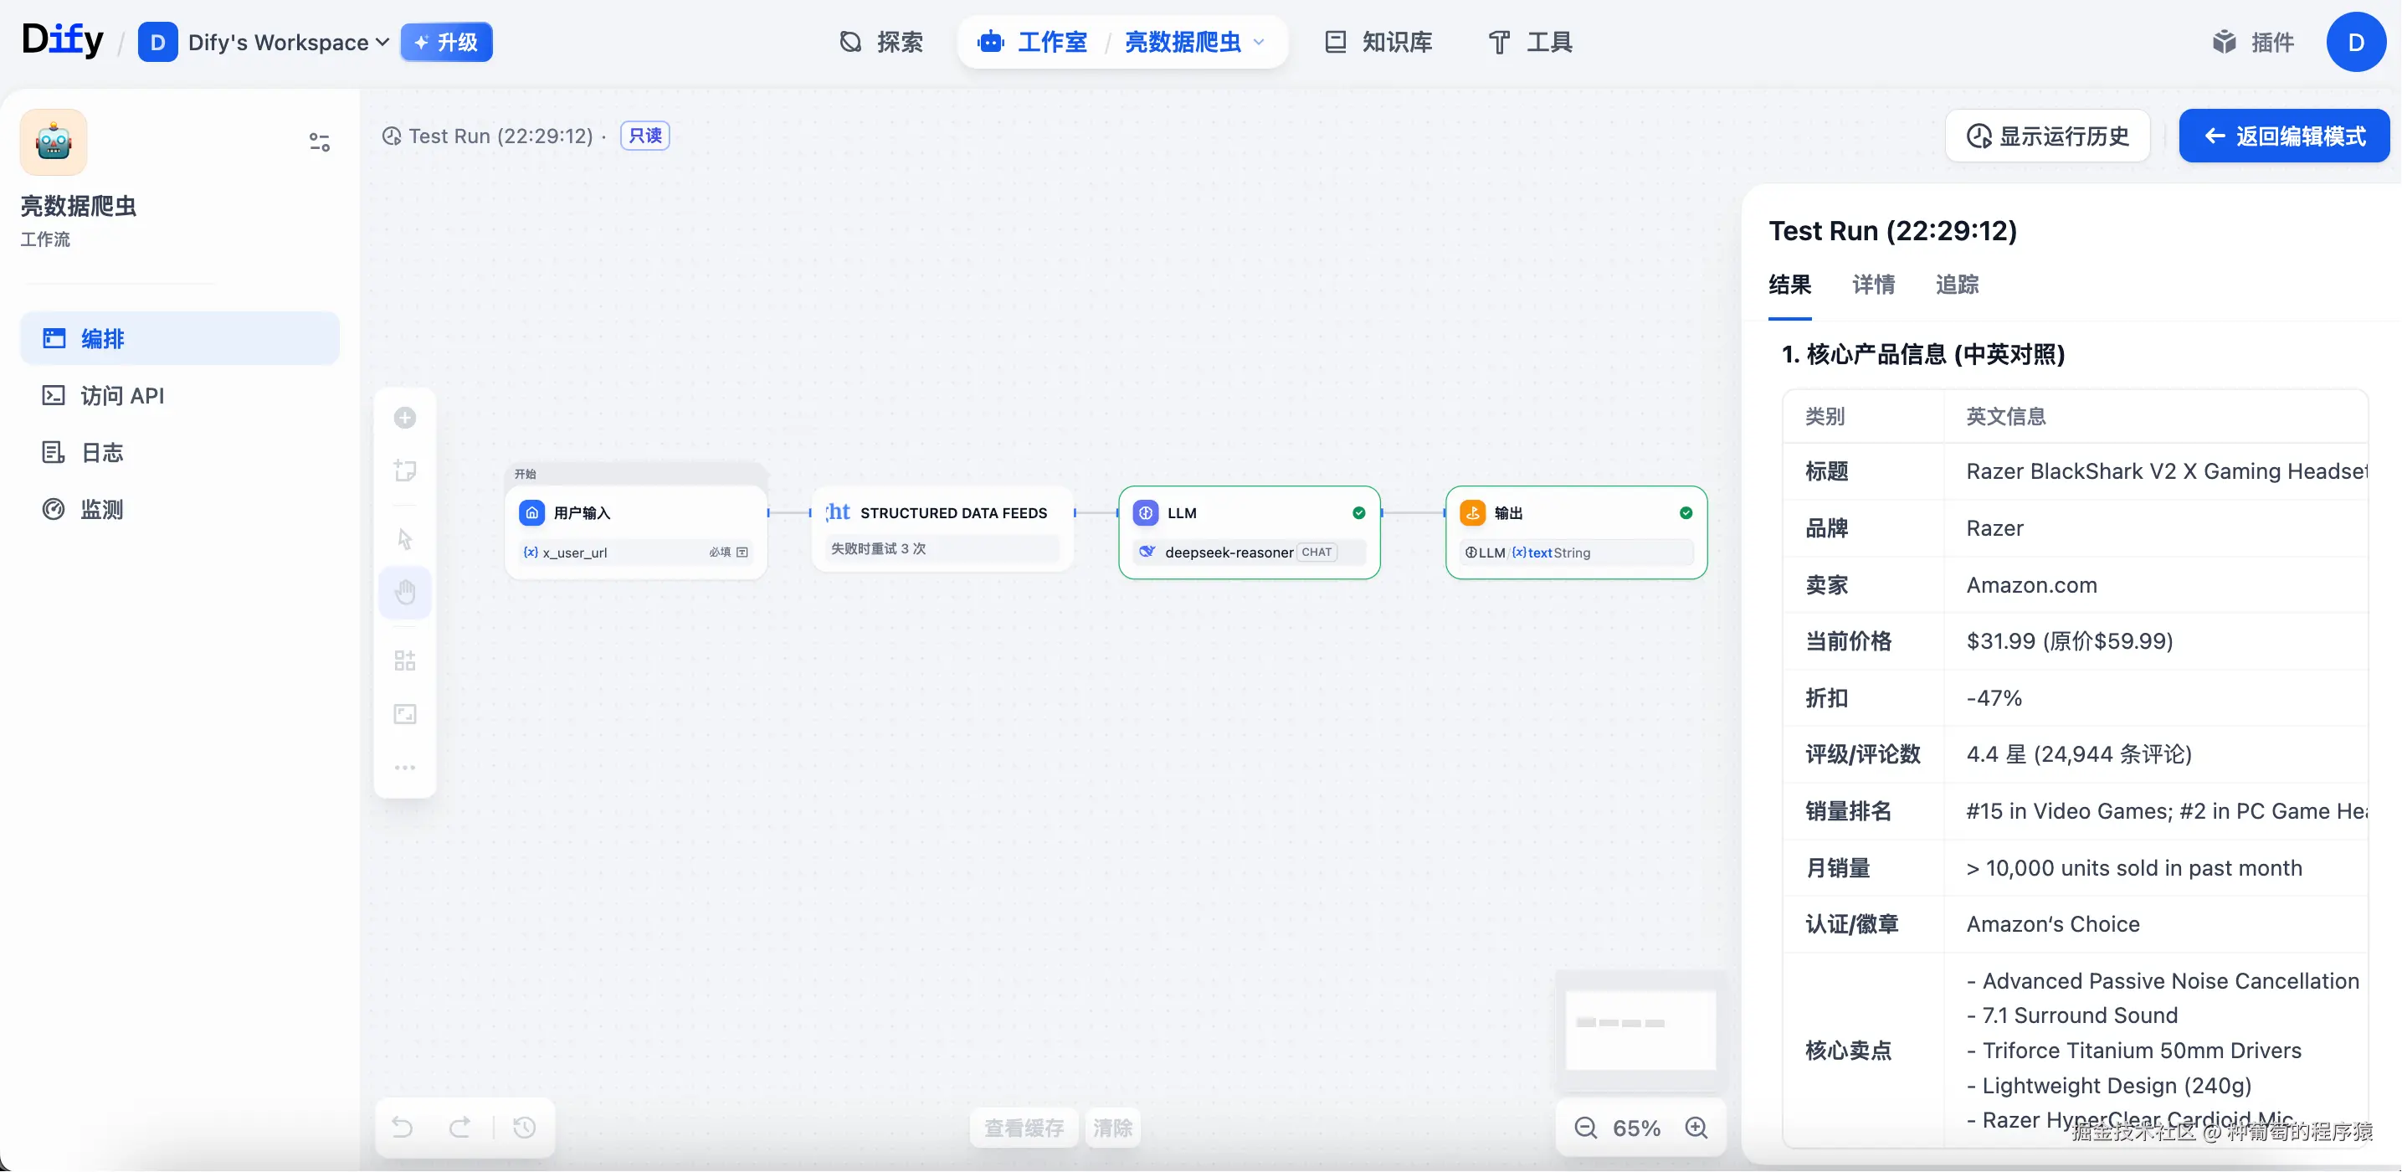
Task: Click the zoom in magnifier icon
Action: point(1696,1128)
